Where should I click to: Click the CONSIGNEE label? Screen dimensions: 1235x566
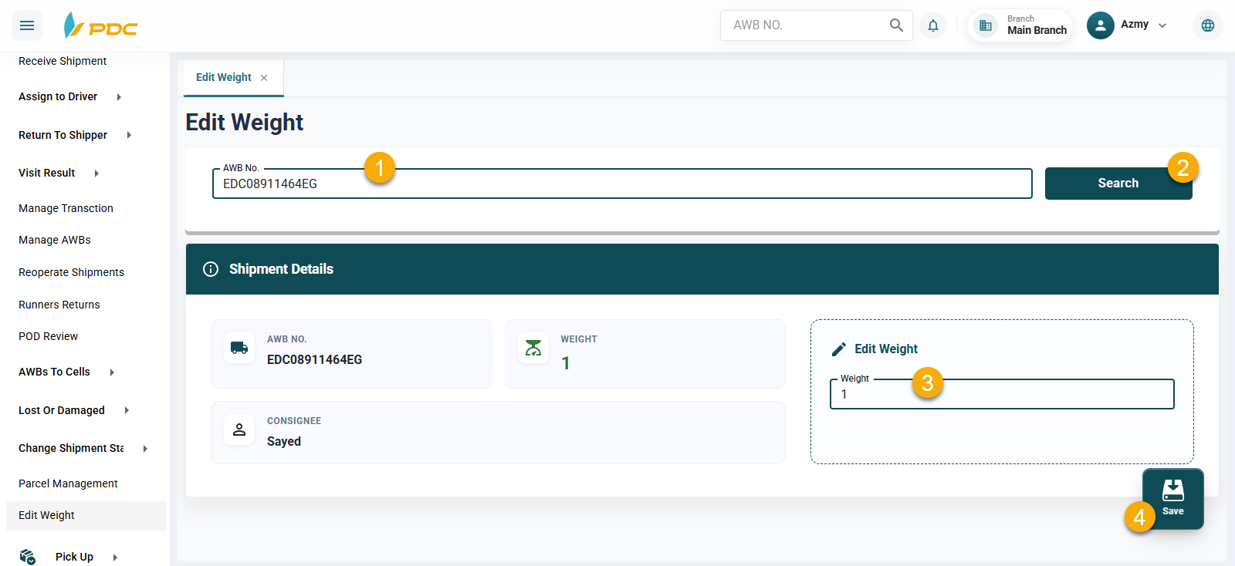pos(294,421)
